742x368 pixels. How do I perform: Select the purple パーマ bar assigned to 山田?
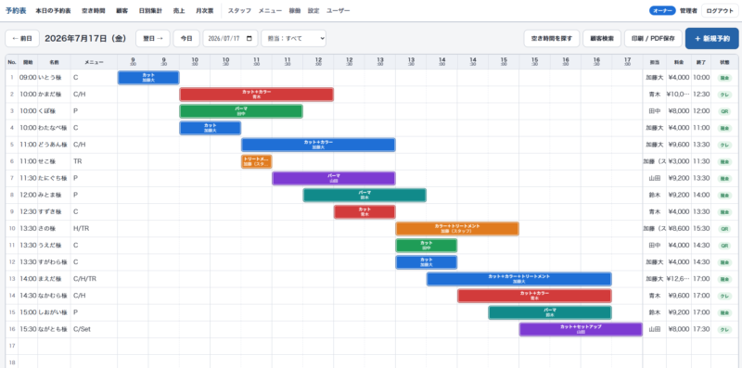coord(334,178)
